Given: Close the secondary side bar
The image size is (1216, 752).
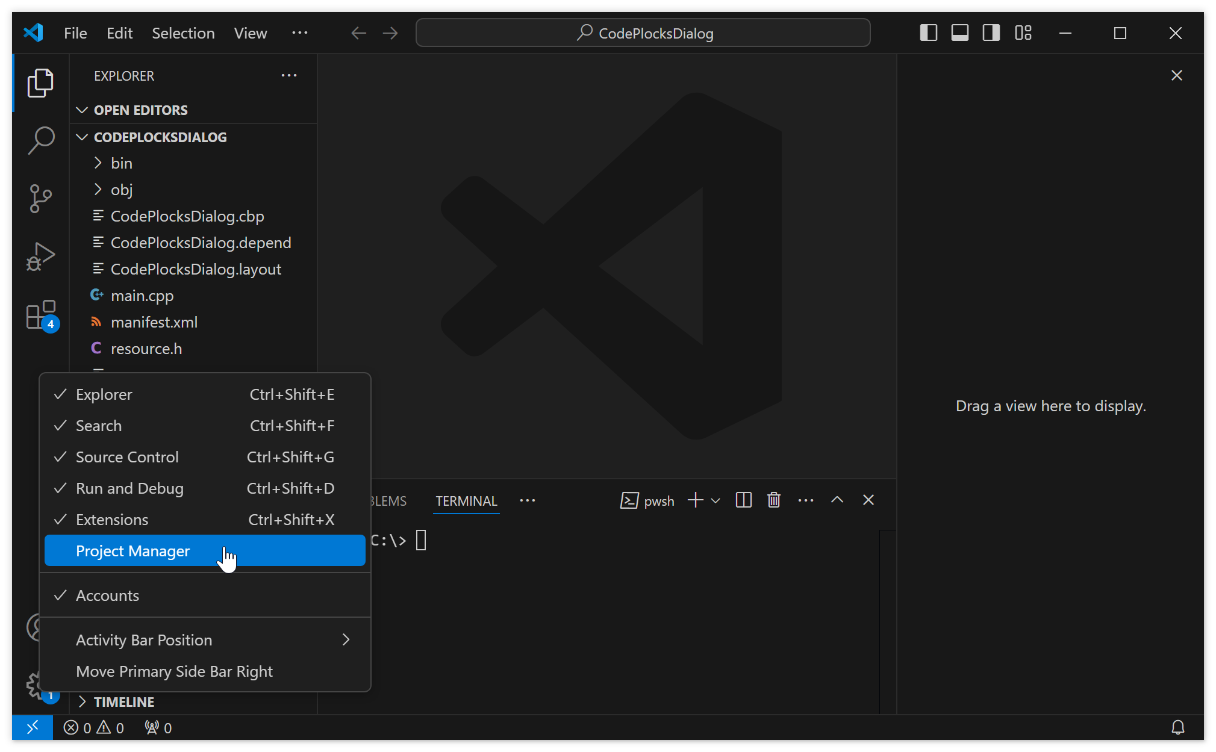Looking at the screenshot, I should [1176, 75].
